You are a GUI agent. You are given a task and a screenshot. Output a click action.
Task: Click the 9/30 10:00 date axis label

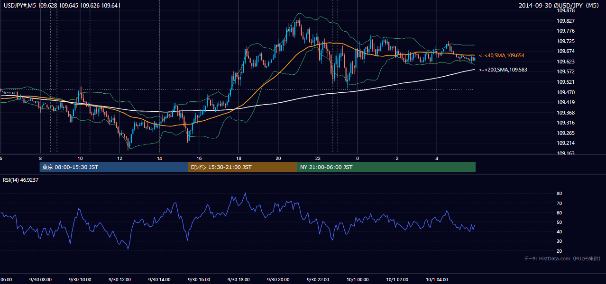(x=80, y=280)
